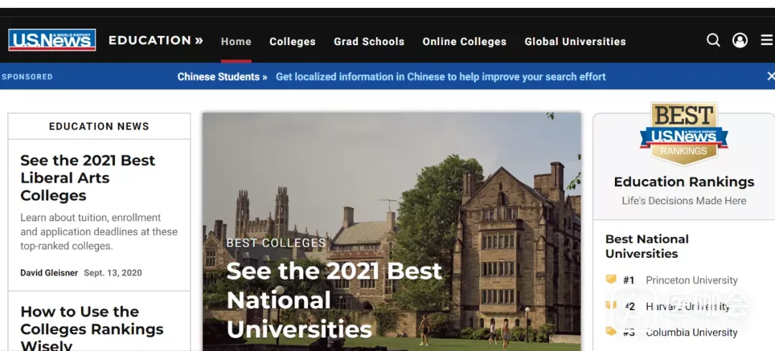Click the Best U.S. News Rankings badge
Viewport: 775px width, 351px height.
tap(683, 134)
